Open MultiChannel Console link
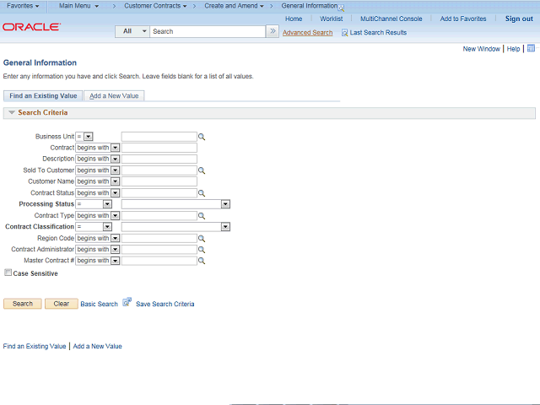This screenshot has height=405, width=540. [x=391, y=19]
